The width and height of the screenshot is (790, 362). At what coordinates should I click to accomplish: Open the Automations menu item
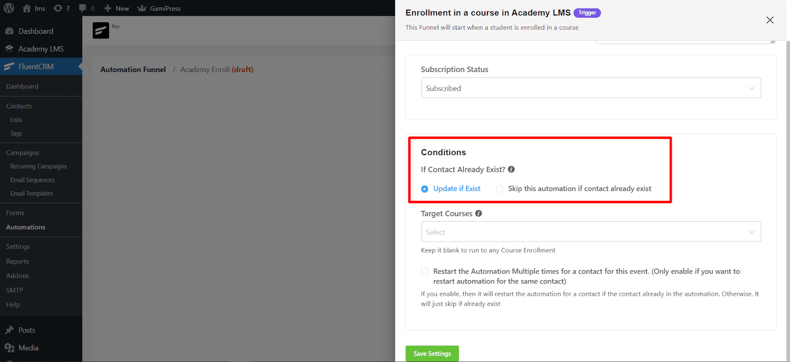tap(26, 227)
